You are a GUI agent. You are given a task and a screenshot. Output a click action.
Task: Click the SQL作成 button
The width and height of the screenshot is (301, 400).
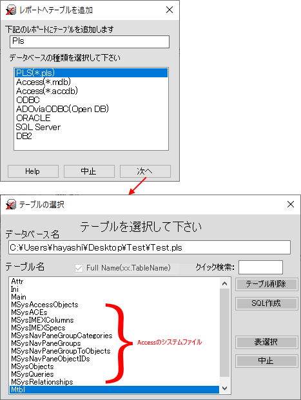[x=267, y=303]
